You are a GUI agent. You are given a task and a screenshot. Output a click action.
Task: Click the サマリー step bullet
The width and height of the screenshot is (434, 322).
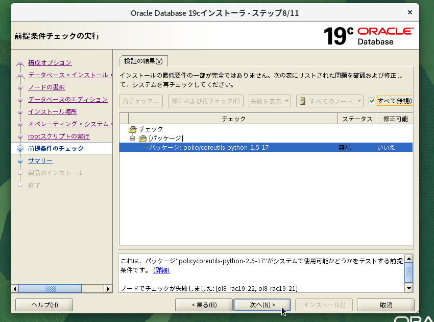(x=20, y=160)
